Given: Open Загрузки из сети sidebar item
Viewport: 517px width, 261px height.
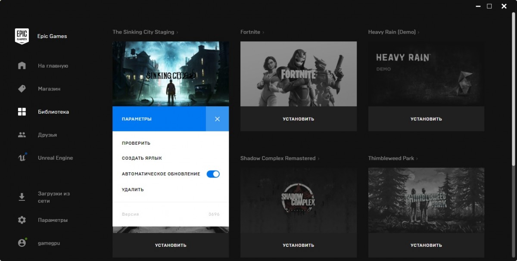Looking at the screenshot, I should [x=54, y=197].
